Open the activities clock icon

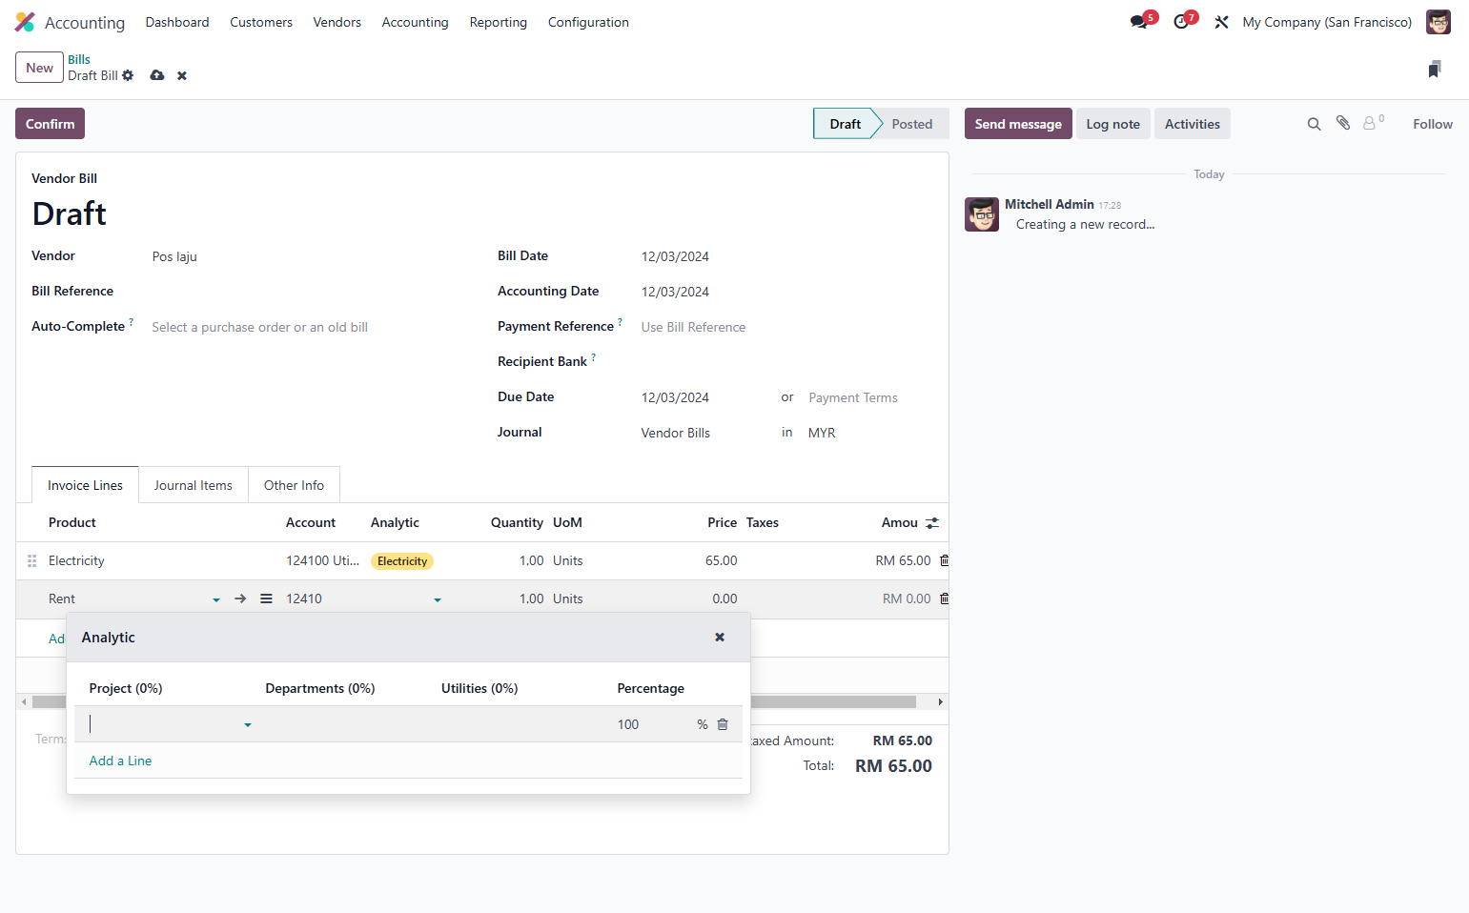(x=1181, y=22)
